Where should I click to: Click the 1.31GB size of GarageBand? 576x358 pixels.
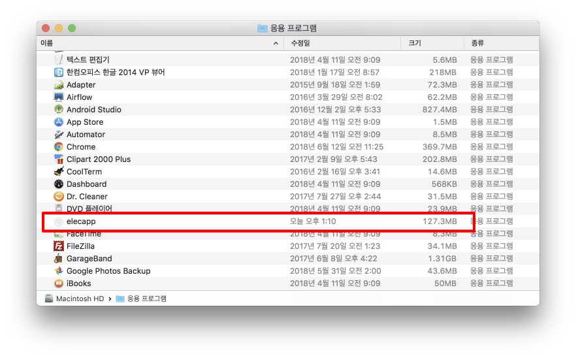click(x=442, y=259)
